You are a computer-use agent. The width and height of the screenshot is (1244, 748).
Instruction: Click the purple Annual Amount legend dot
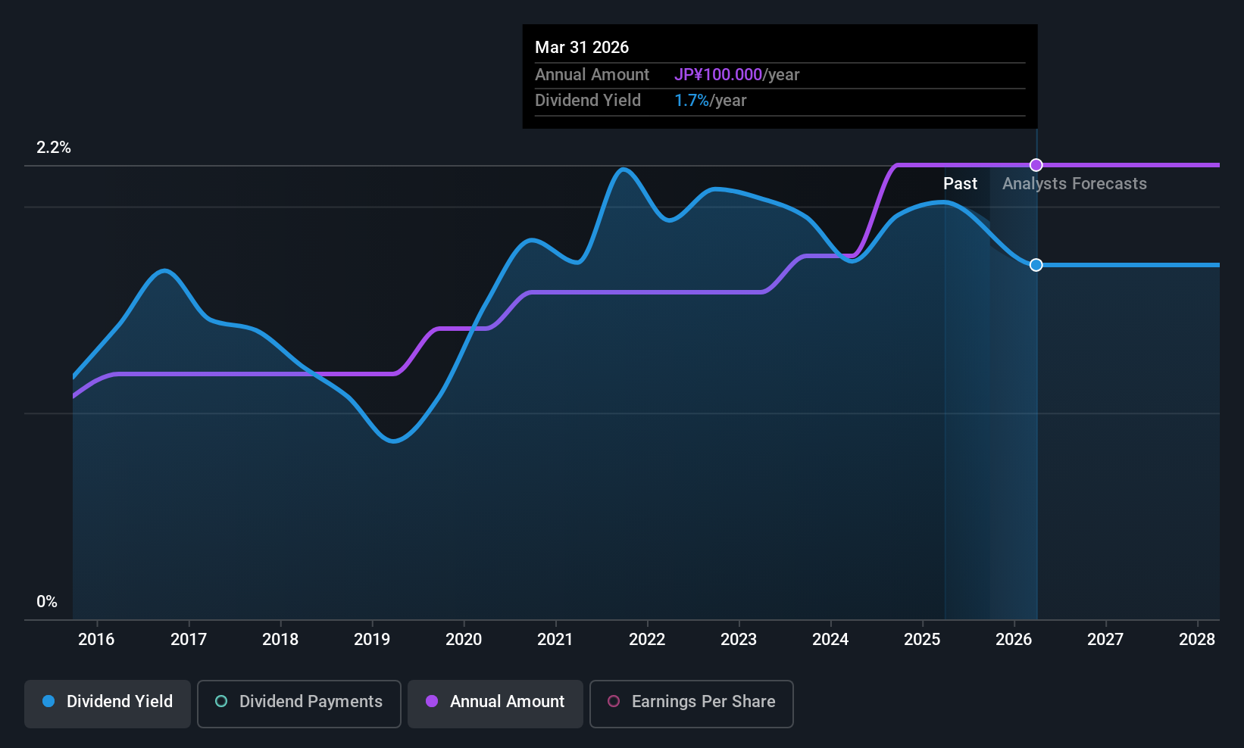click(432, 701)
